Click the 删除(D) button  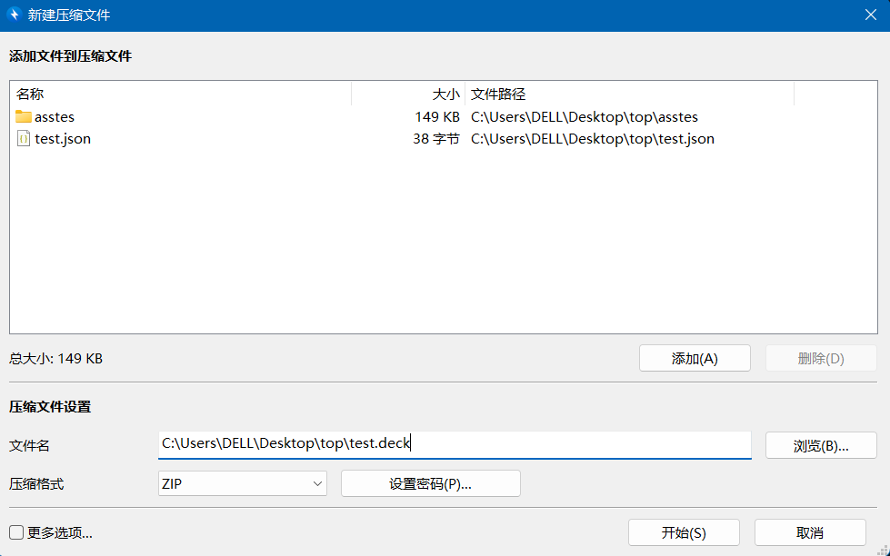(x=821, y=358)
